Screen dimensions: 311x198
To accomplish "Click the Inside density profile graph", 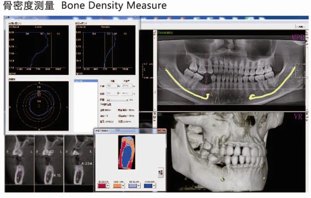I will 38,50.
